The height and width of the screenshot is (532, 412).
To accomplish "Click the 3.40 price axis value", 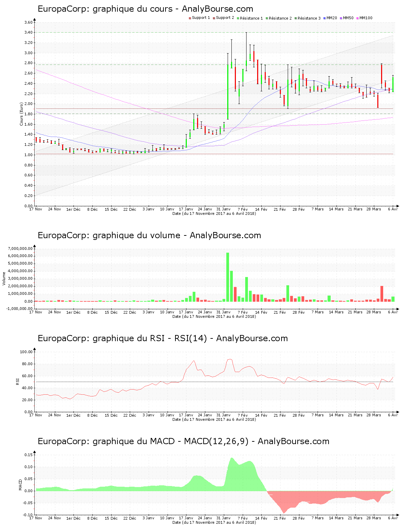I will [28, 33].
